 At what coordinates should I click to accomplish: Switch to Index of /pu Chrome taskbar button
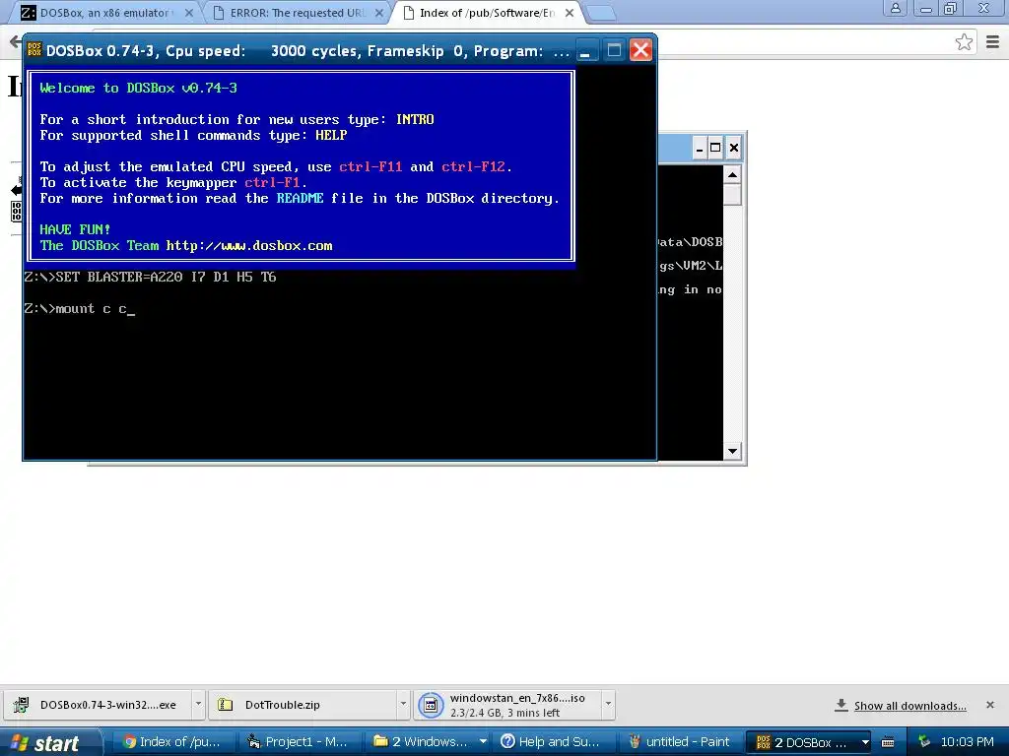[x=171, y=742]
